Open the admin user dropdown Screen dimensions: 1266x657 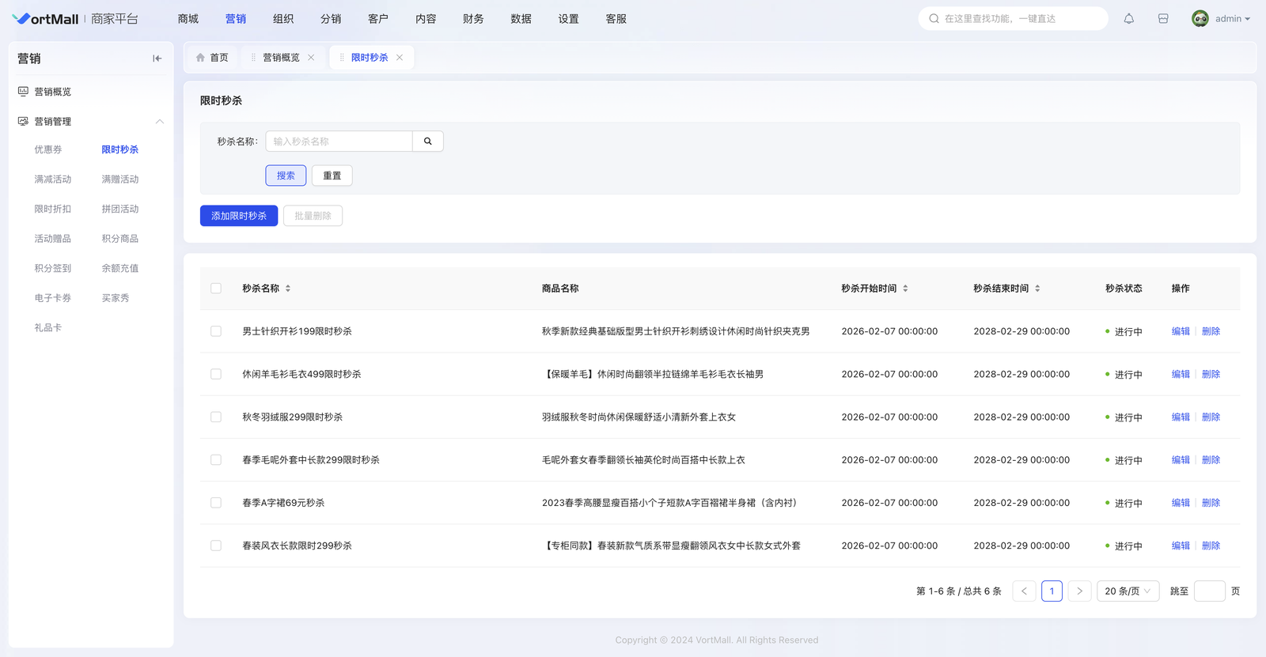(x=1222, y=19)
